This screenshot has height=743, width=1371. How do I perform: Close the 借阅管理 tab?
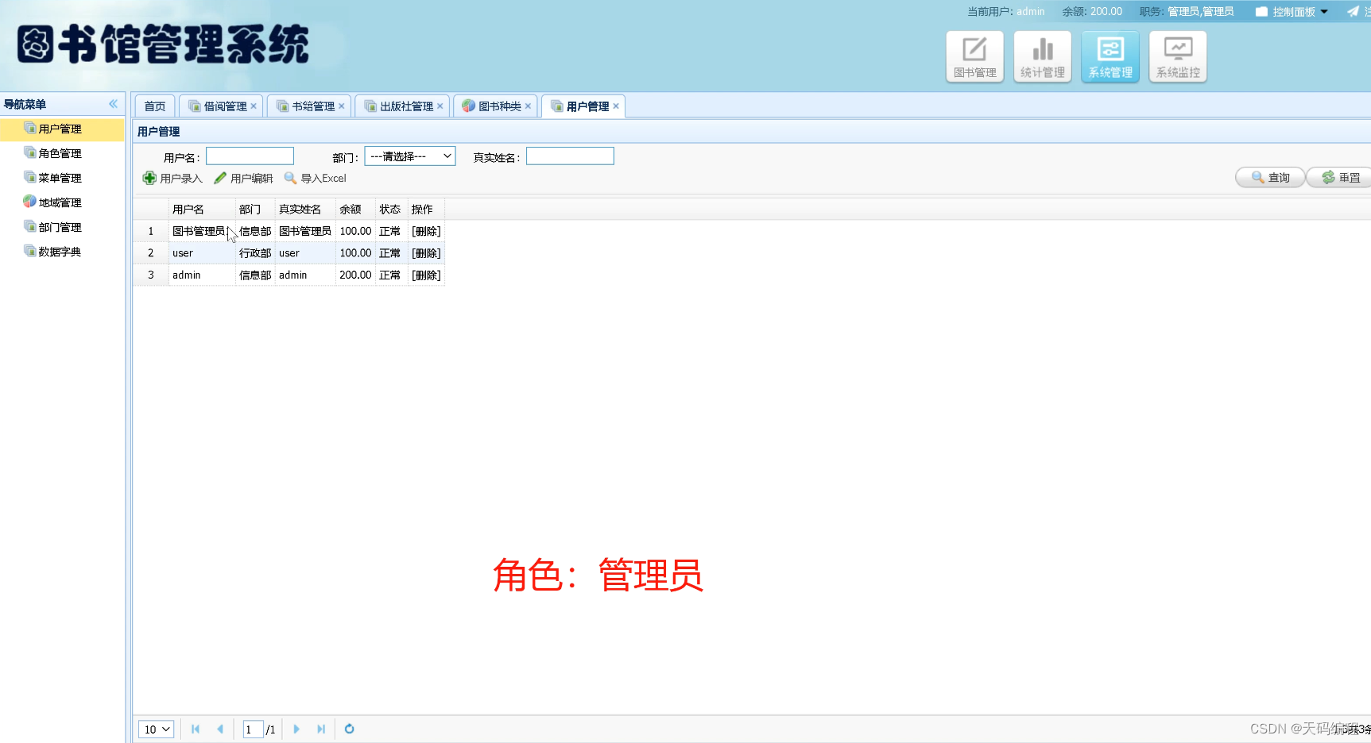pos(254,106)
